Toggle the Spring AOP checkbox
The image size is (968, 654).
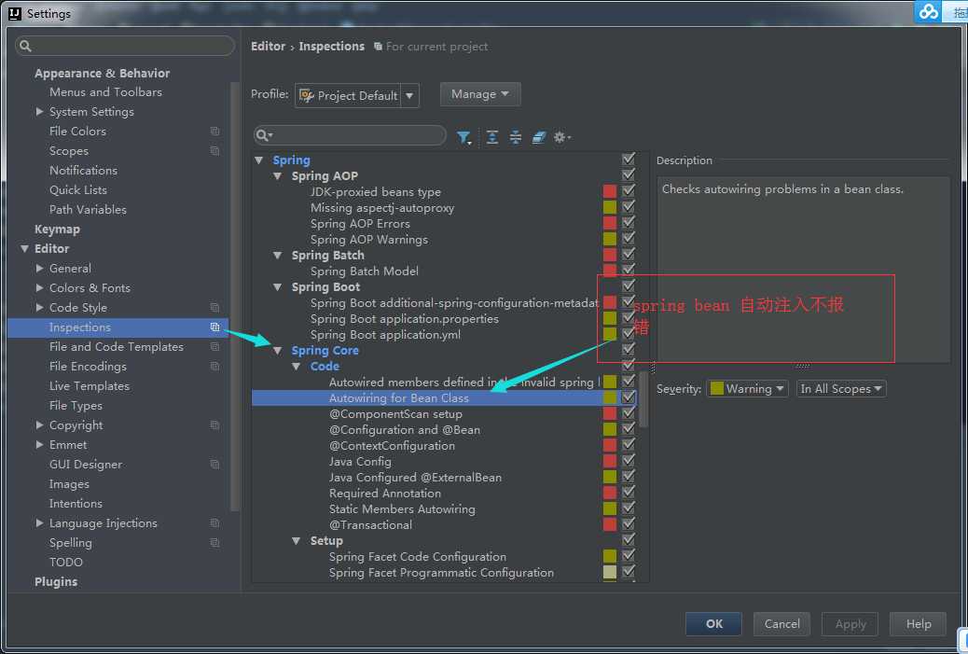coord(629,175)
